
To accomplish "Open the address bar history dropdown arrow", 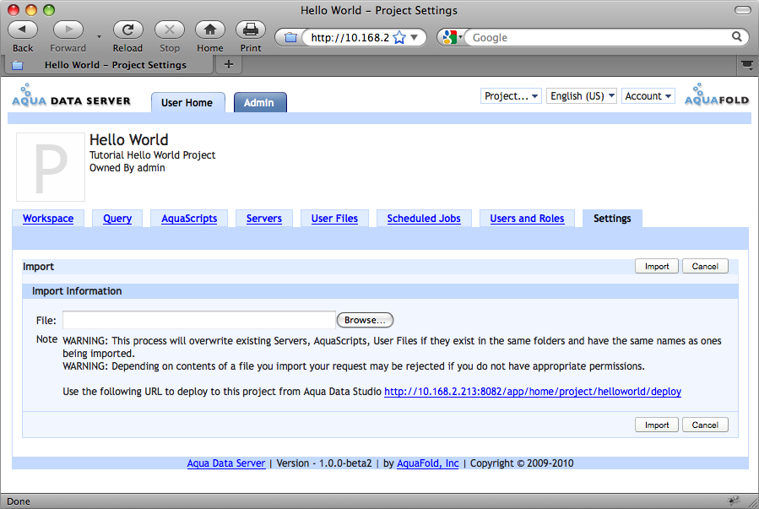I will coord(415,37).
